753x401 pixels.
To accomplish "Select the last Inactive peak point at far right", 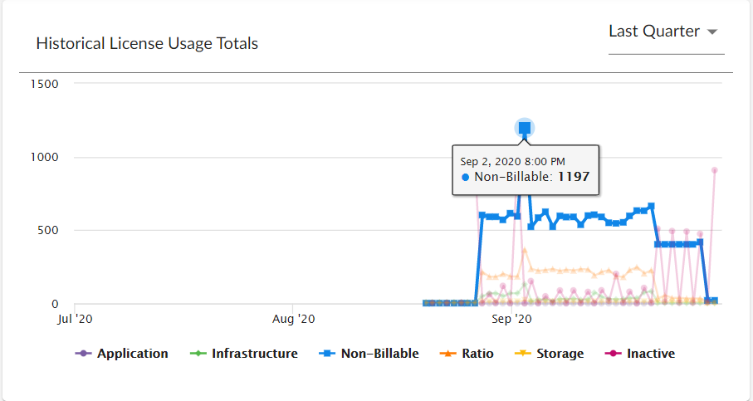I will coord(714,170).
